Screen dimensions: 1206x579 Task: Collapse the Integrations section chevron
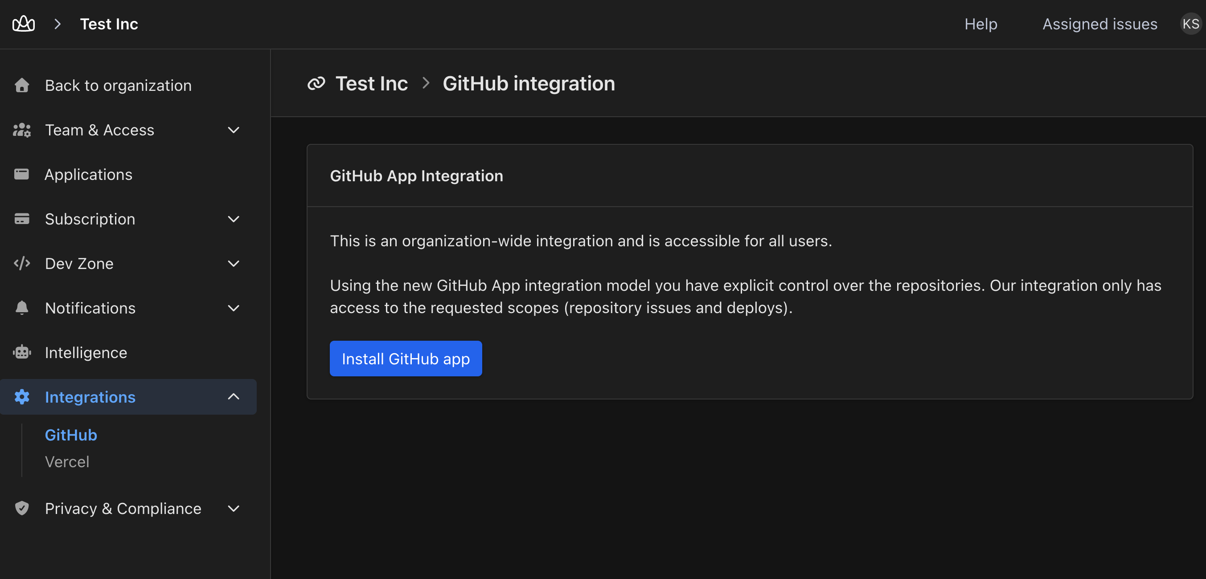click(234, 396)
